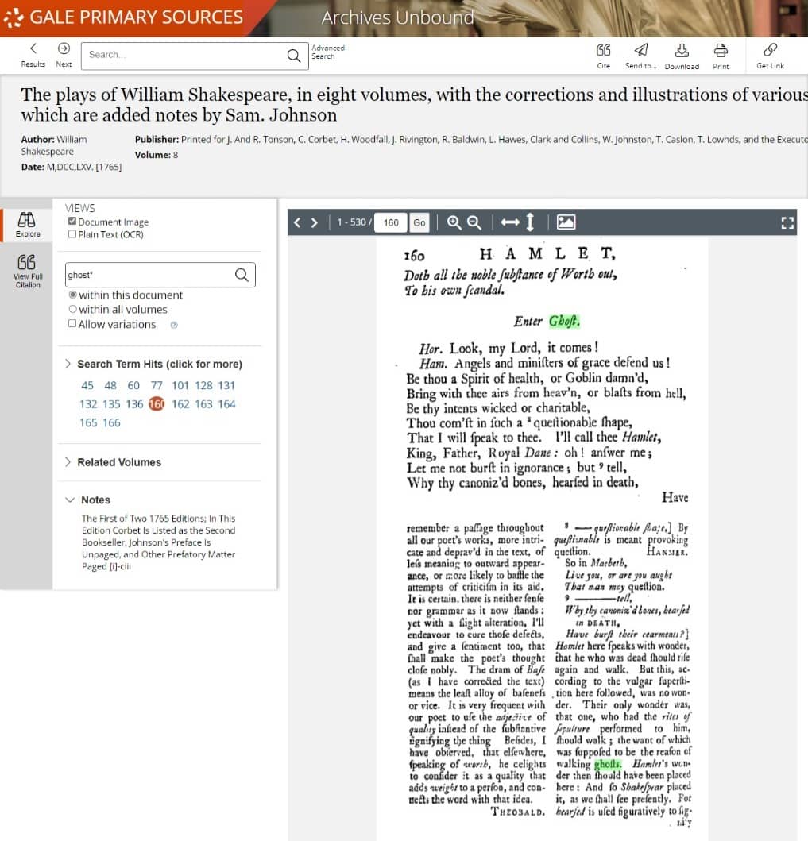
Task: Zoom out of the document image
Action: [x=474, y=222]
